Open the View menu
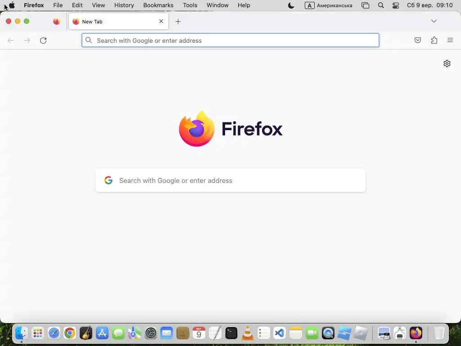Screen dimensions: 461x346 99,5
